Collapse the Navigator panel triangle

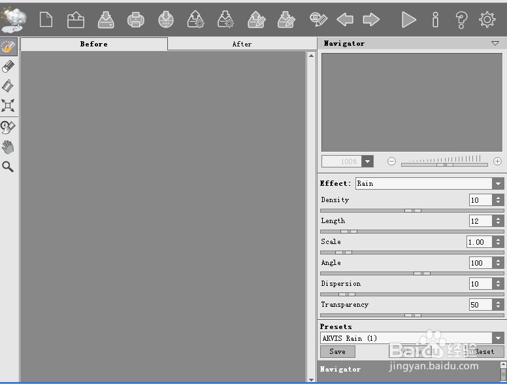495,43
